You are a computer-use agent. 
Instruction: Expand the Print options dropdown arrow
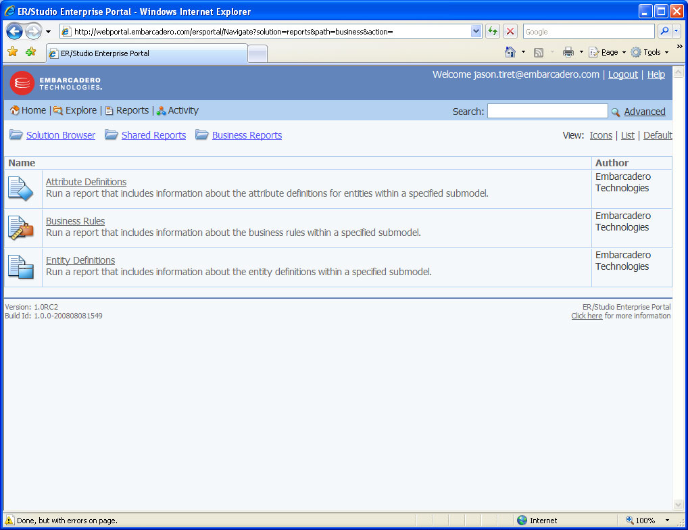581,52
